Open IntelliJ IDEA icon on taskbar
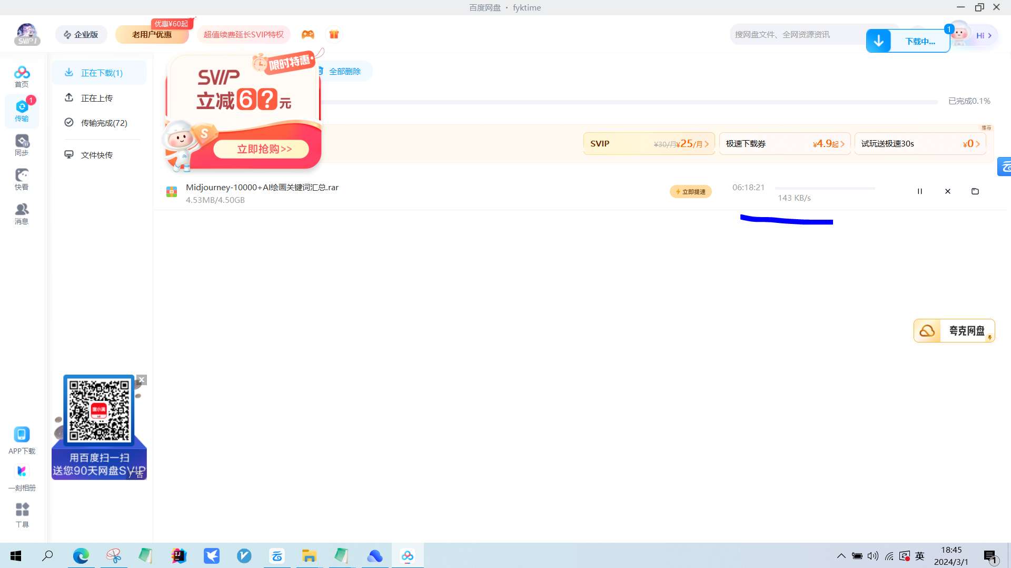The width and height of the screenshot is (1011, 568). (x=179, y=555)
